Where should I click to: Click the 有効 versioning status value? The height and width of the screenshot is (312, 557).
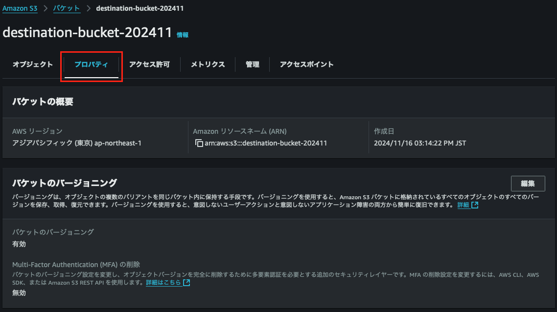click(x=19, y=244)
